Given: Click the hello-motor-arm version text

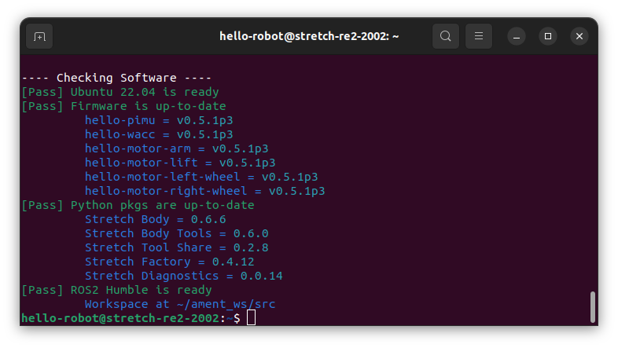Looking at the screenshot, I should click(177, 148).
